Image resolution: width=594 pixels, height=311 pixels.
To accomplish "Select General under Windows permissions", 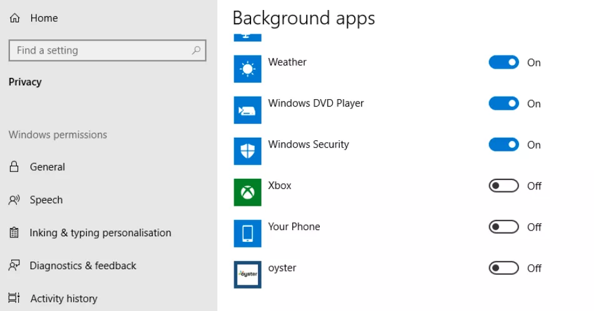I will (47, 167).
